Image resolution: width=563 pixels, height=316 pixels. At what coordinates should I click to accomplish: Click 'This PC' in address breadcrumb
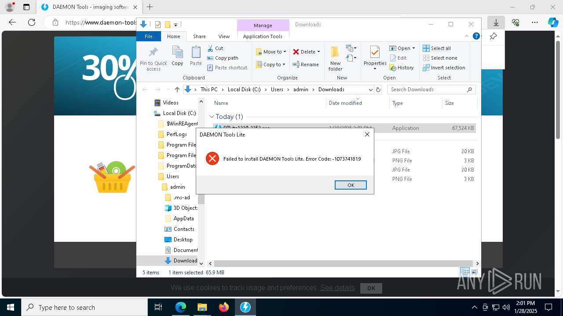(x=209, y=90)
